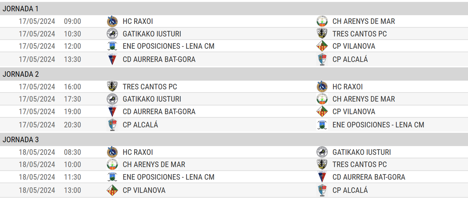Click Gatikako Iusturi crest in 08:30 match
This screenshot has height=198, width=468.
pyautogui.click(x=322, y=152)
